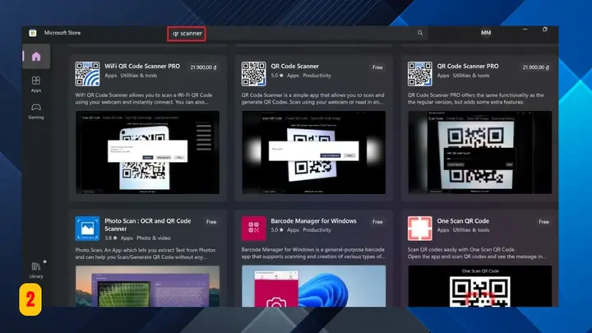
Task: Open the MM user profile avatar
Action: tap(486, 33)
